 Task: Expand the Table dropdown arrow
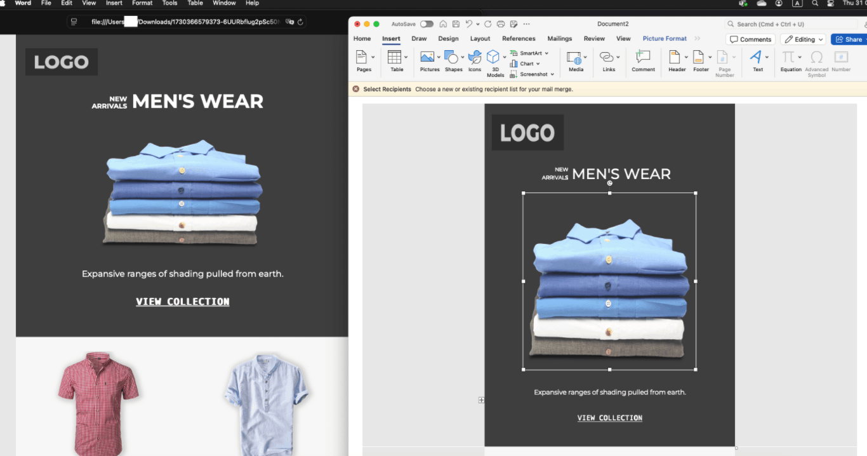[406, 57]
